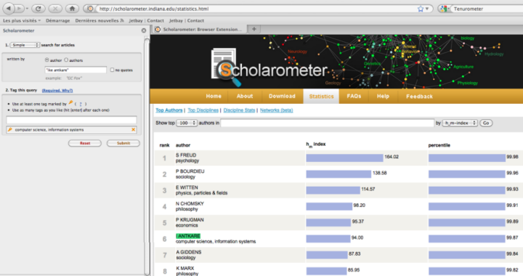Click the E WITTEN author name
The width and height of the screenshot is (523, 276).
[187, 187]
